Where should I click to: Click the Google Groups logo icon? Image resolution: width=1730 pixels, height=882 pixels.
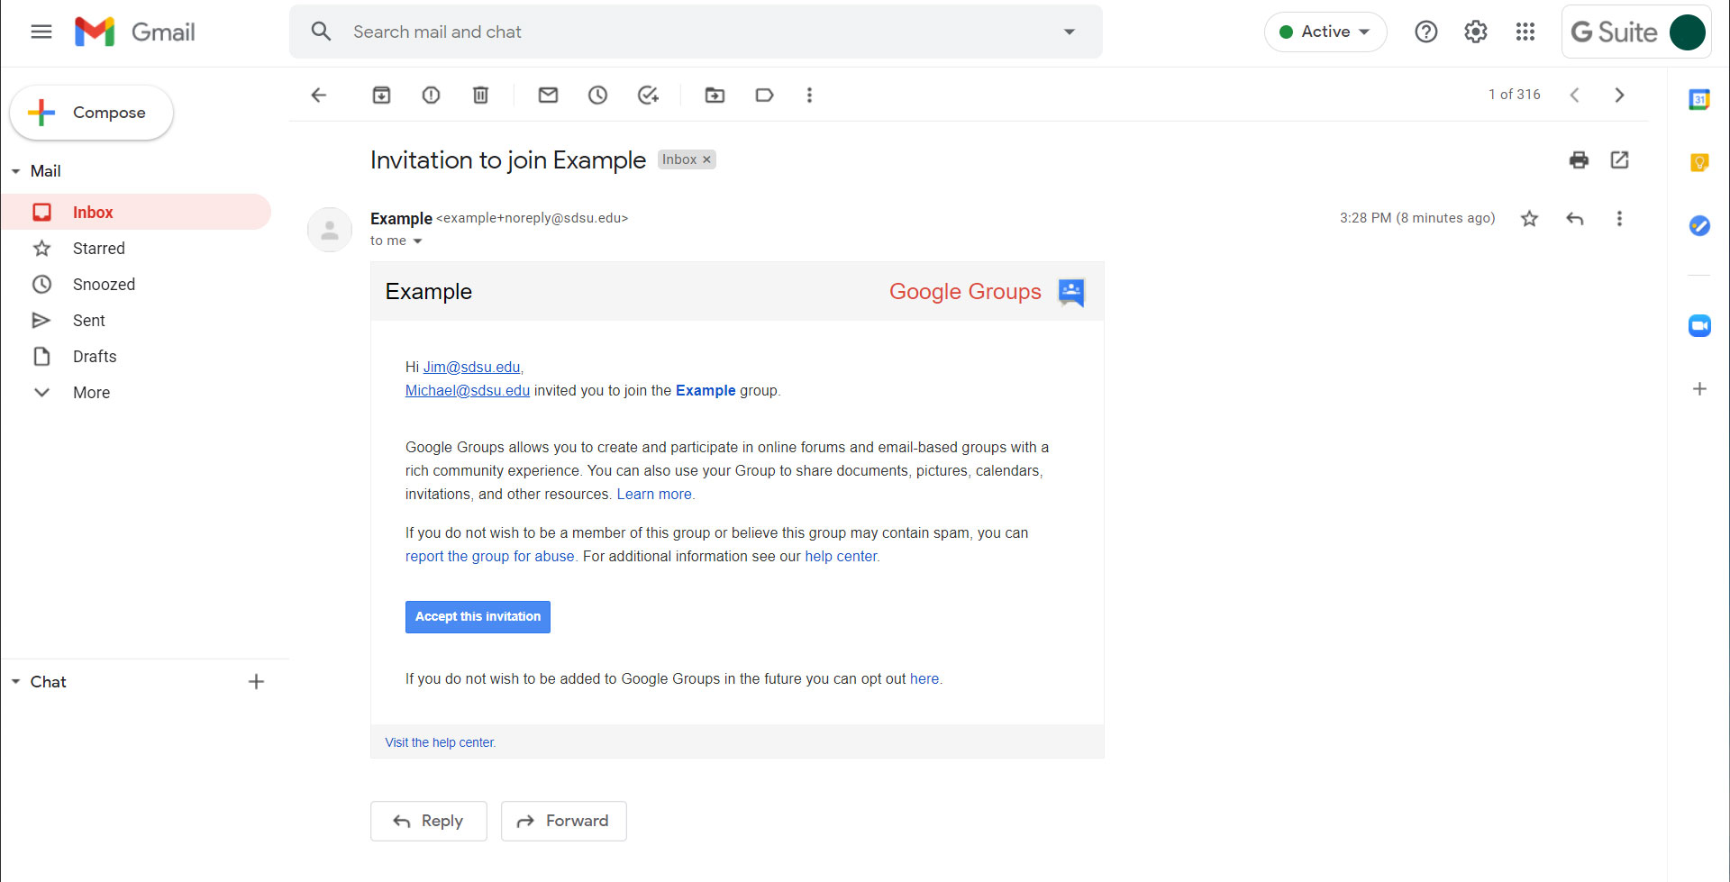coord(1071,292)
